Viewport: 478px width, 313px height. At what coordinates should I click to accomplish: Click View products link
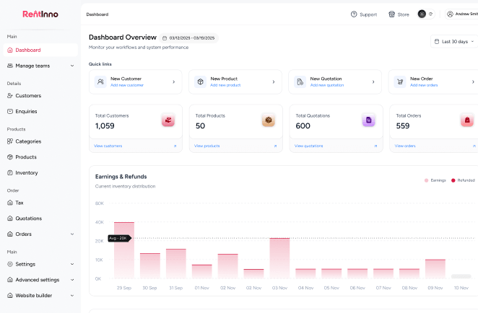207,146
